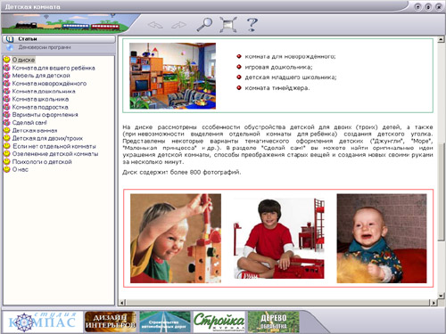Click the Студия Компас logo banner

tap(43, 322)
